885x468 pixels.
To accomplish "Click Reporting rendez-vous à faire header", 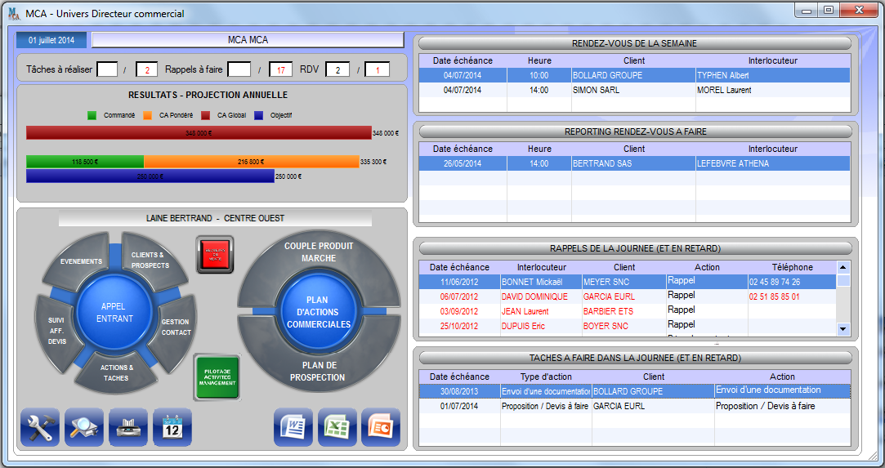I will (x=635, y=131).
